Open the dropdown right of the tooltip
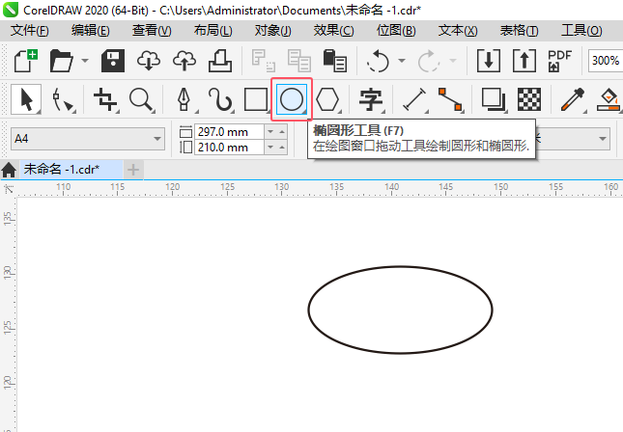623x432 pixels. click(603, 139)
